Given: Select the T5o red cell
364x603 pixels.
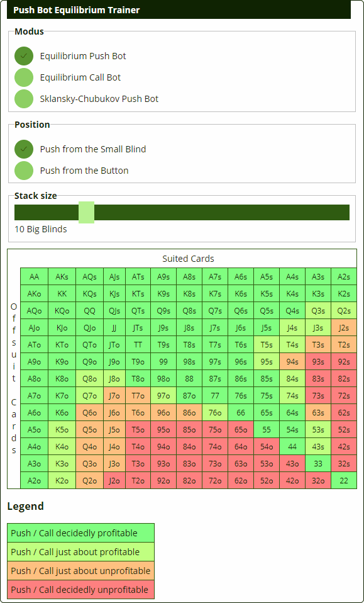Looking at the screenshot, I should tap(138, 429).
